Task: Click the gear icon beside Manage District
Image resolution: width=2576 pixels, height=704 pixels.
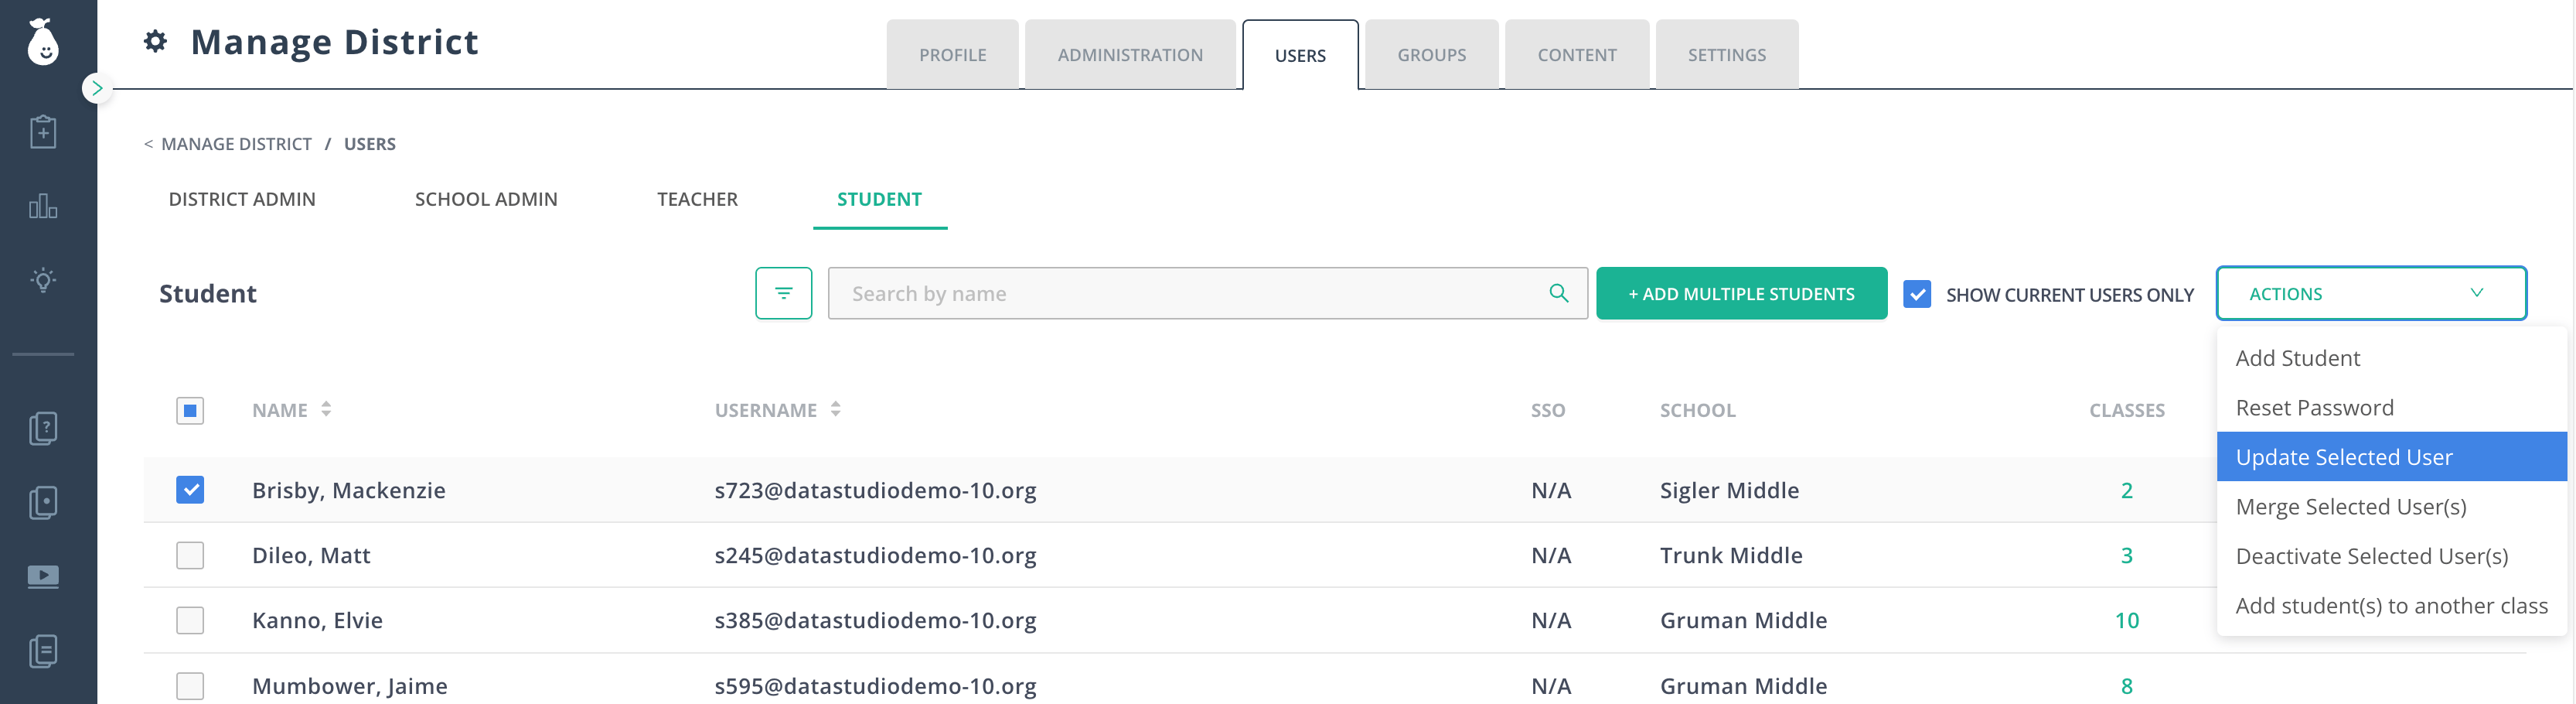Action: [x=155, y=41]
